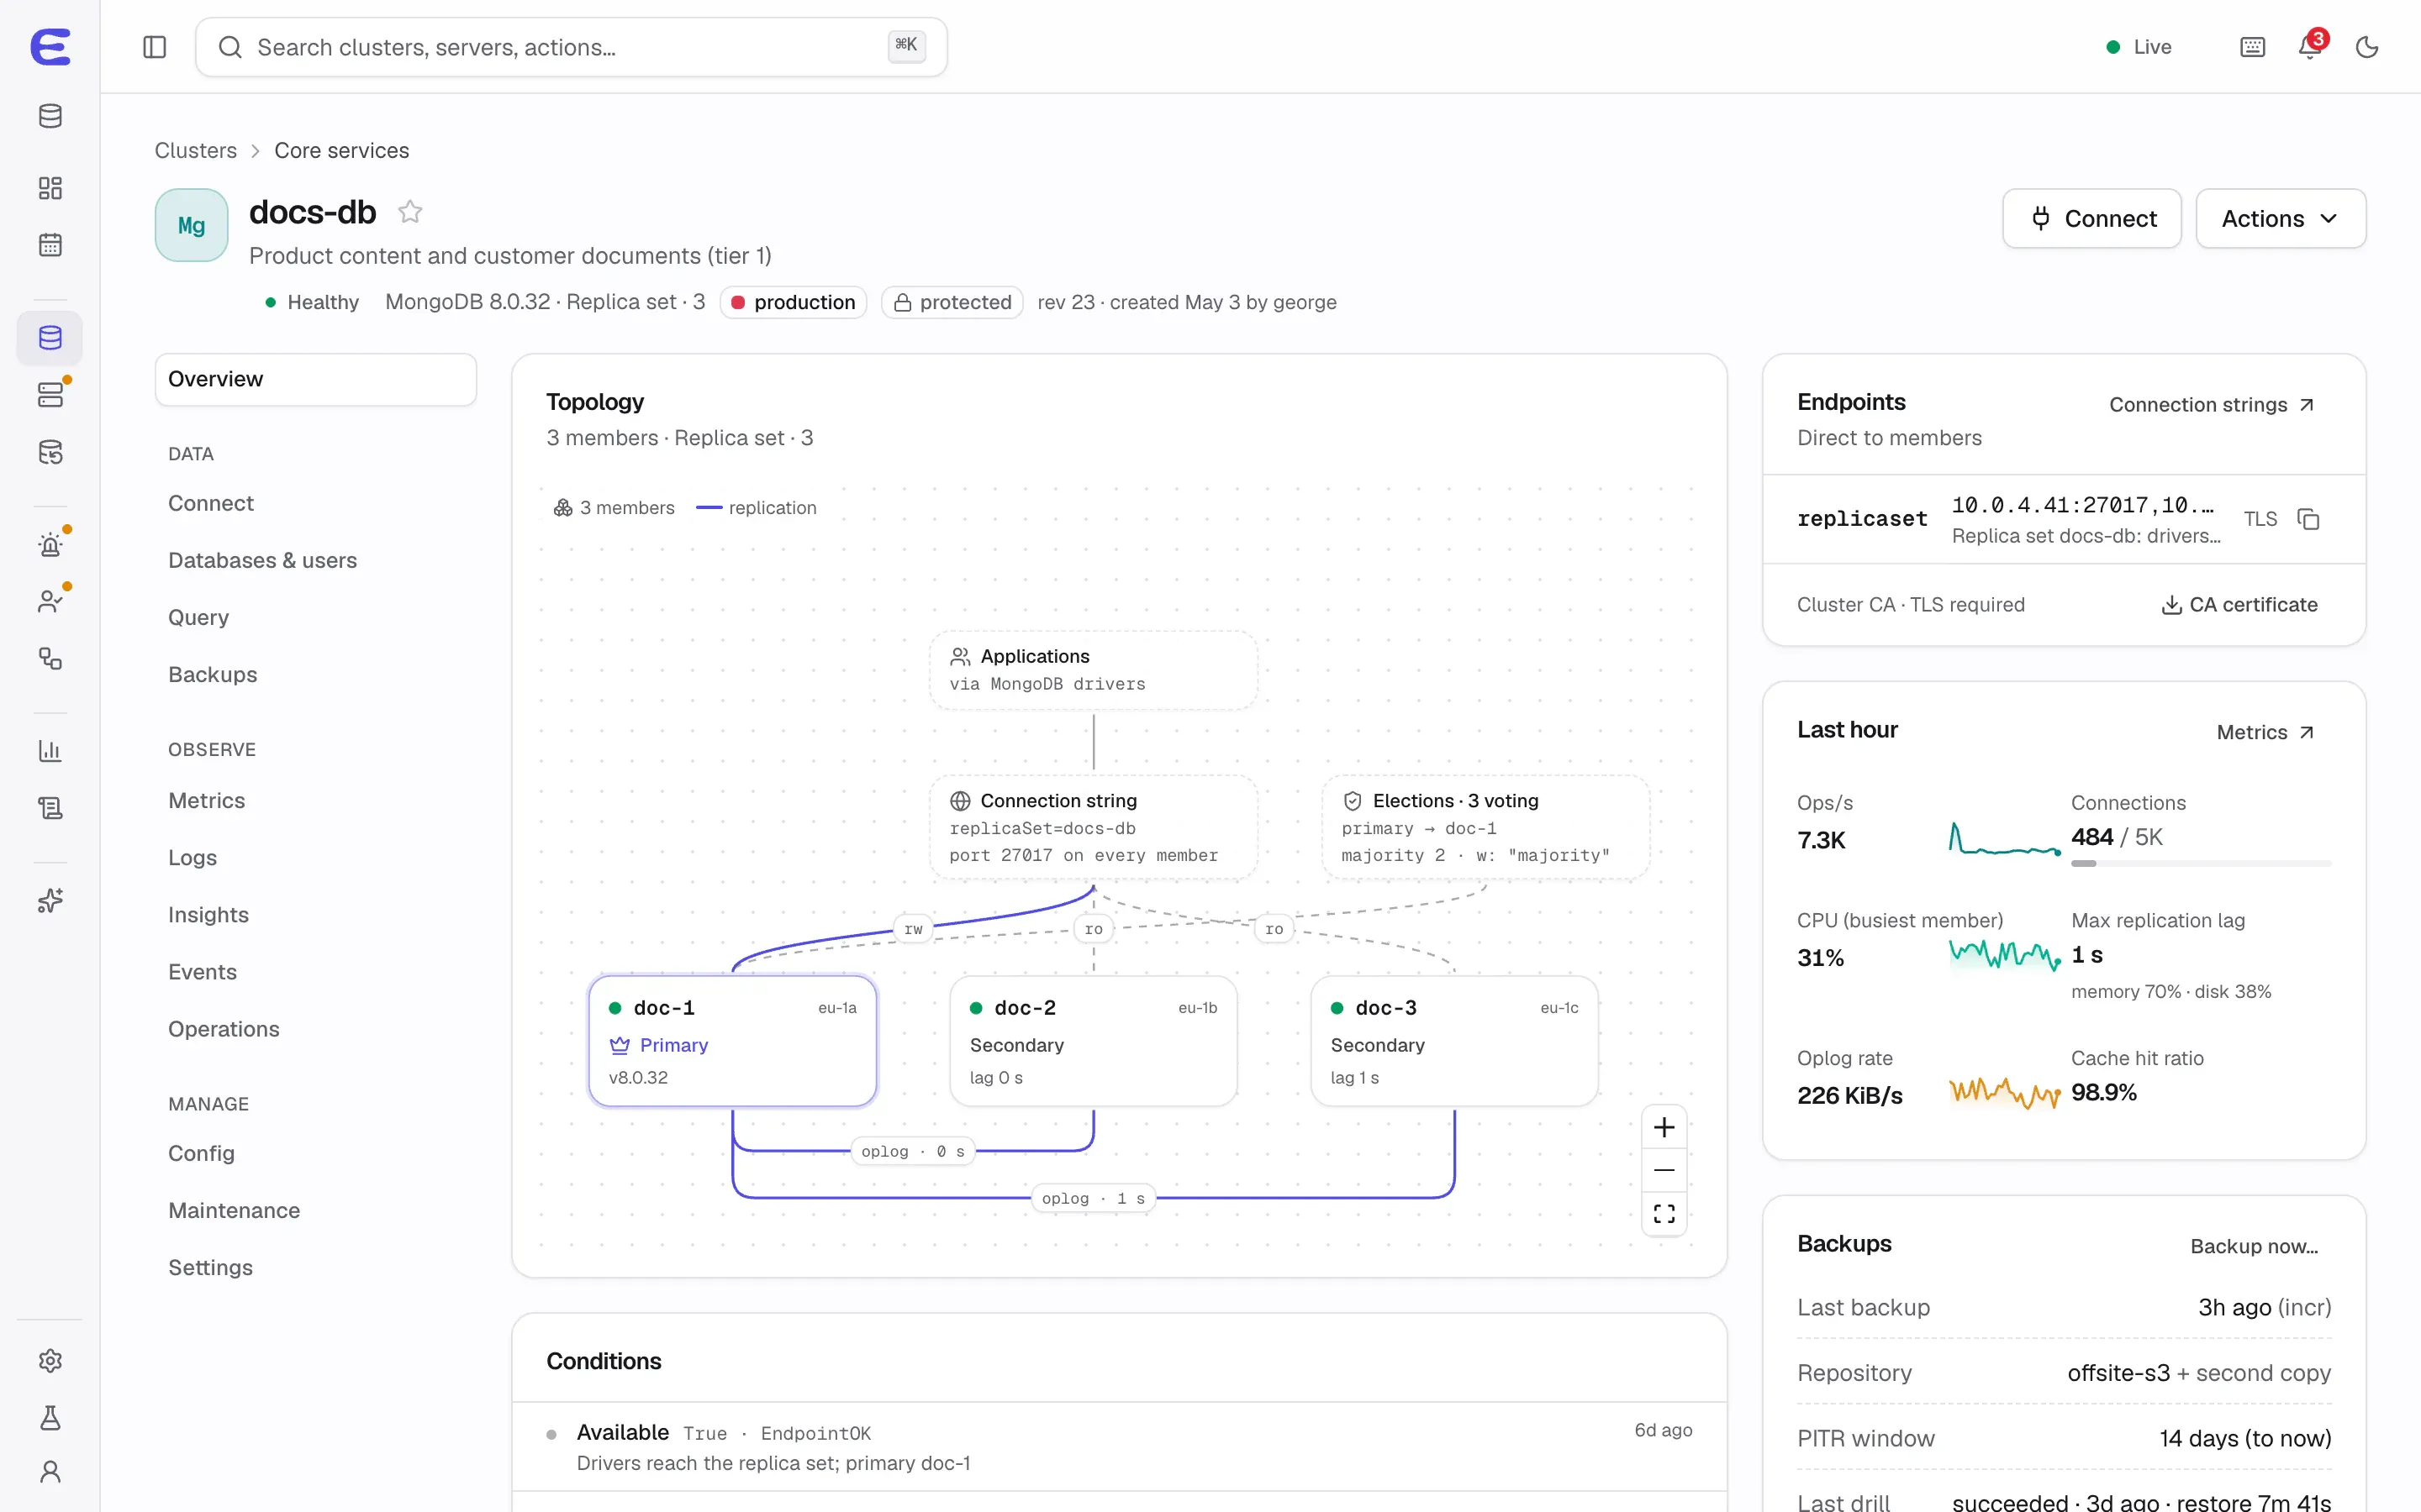
Task: Select the doc-1 primary node
Action: coord(732,1041)
